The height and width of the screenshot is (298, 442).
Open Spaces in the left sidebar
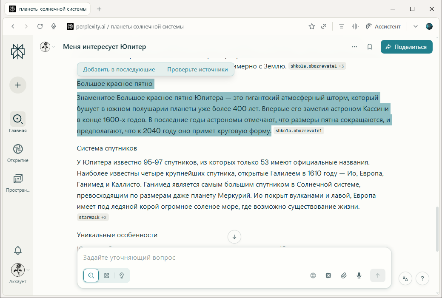(17, 179)
